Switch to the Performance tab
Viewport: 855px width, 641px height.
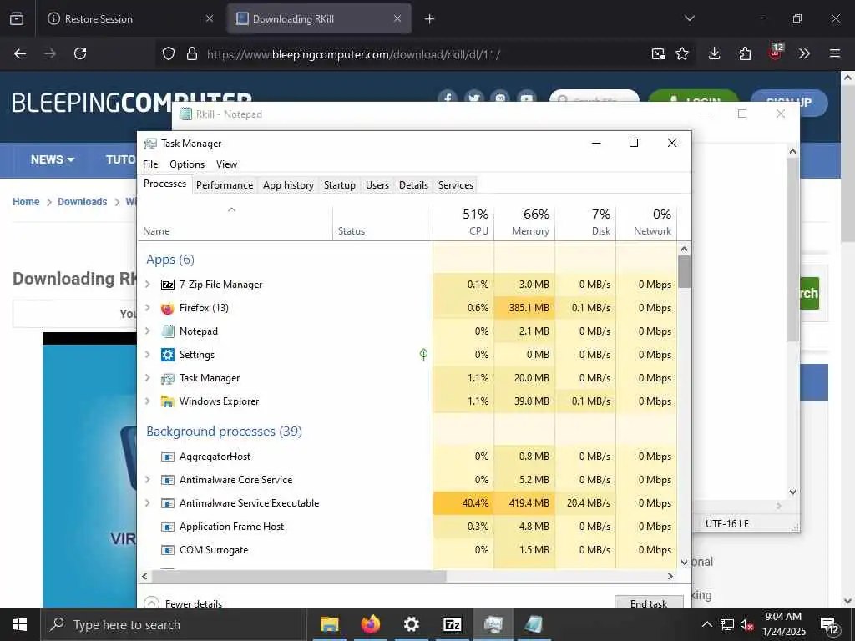(225, 185)
